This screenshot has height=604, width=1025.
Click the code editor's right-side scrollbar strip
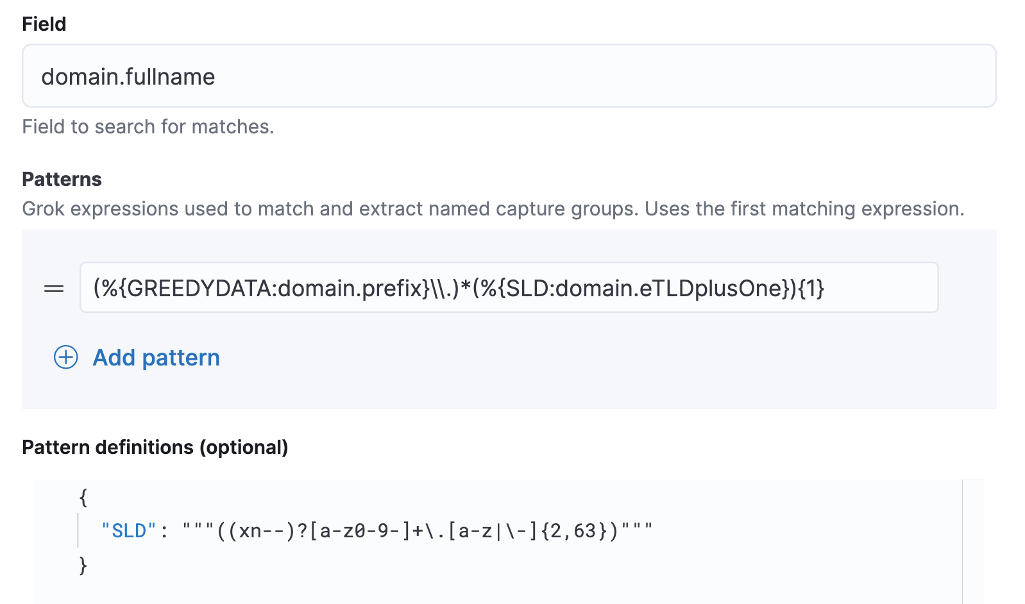(972, 541)
